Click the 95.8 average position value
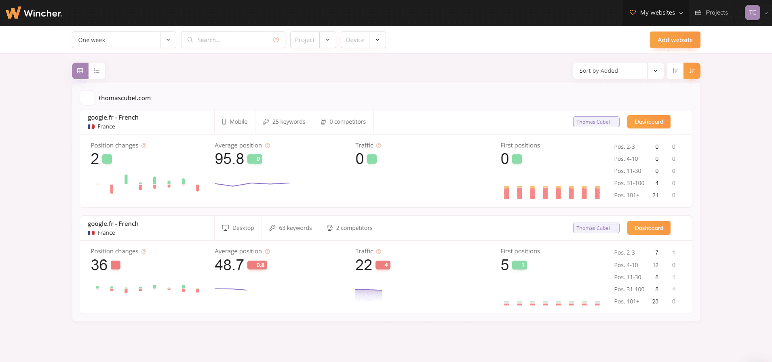This screenshot has height=362, width=772. 229,159
